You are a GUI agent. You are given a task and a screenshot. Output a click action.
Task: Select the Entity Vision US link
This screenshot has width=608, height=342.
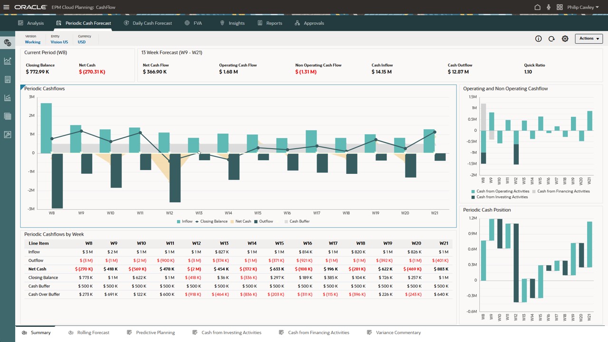click(59, 42)
